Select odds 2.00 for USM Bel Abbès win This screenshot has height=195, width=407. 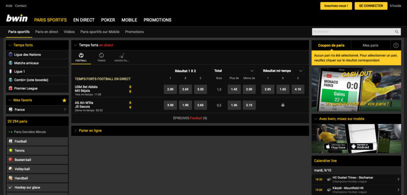click(x=170, y=90)
